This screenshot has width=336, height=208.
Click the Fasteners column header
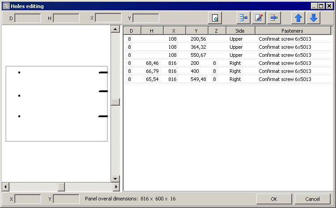pyautogui.click(x=293, y=30)
